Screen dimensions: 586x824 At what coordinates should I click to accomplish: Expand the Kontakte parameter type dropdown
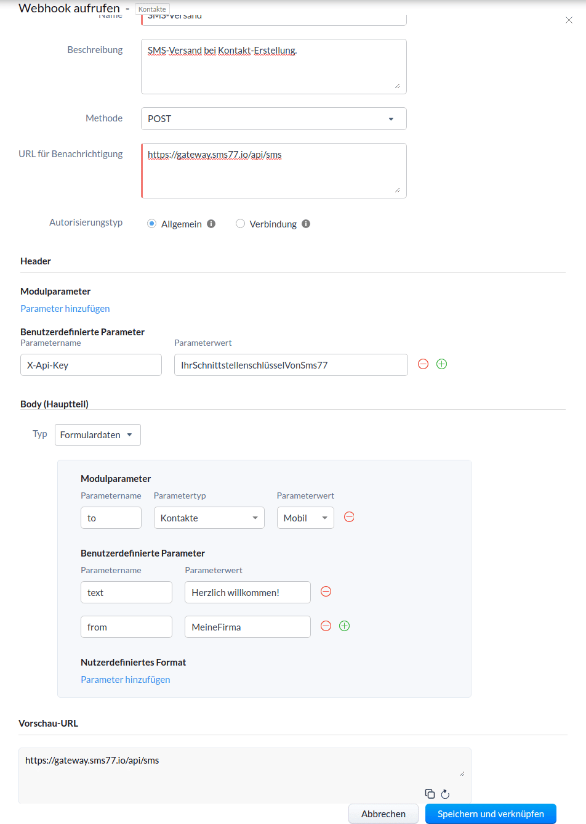(x=209, y=518)
